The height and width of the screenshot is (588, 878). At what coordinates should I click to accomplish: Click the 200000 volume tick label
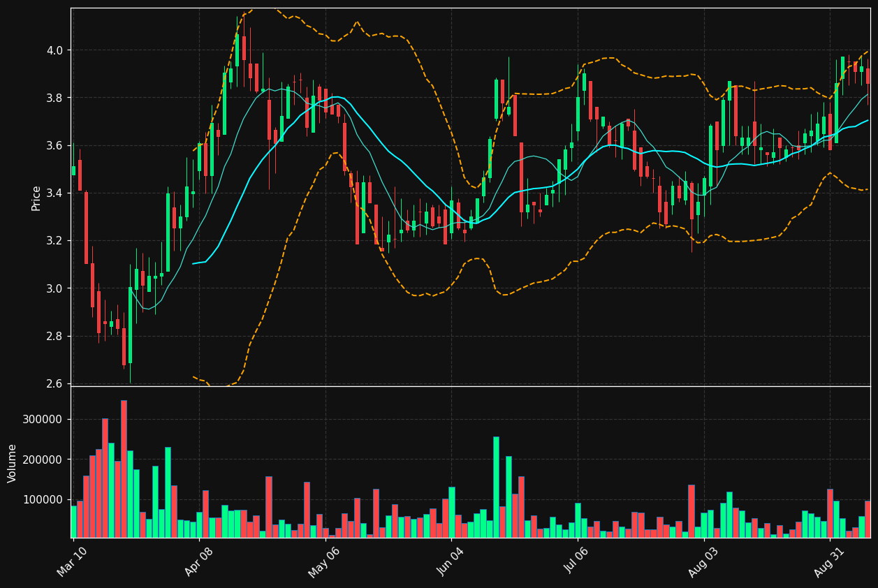point(43,460)
